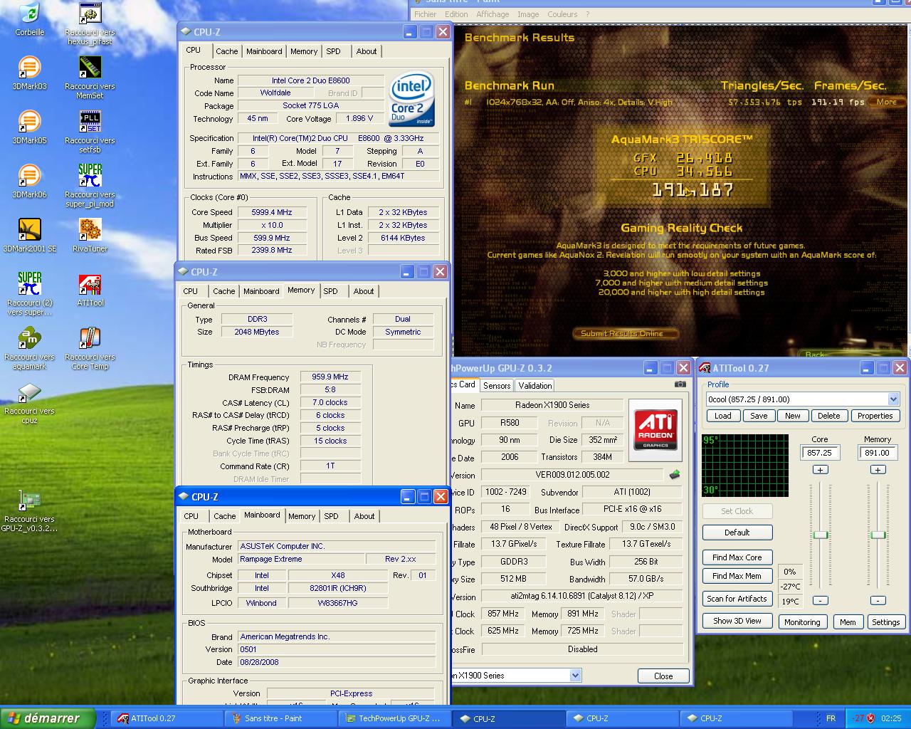The height and width of the screenshot is (729, 911).
Task: Click the Find Max Core button
Action: tap(737, 557)
